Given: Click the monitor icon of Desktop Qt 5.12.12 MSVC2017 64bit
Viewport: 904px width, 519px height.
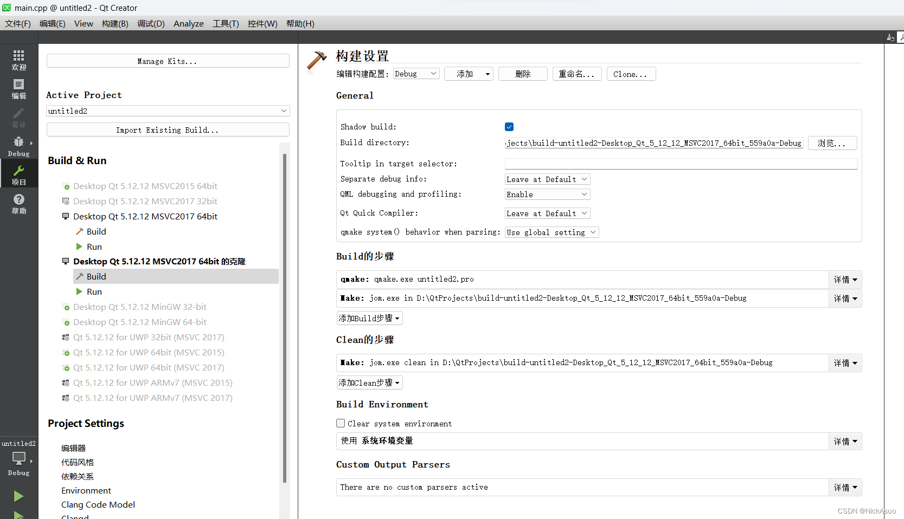Looking at the screenshot, I should [x=66, y=216].
